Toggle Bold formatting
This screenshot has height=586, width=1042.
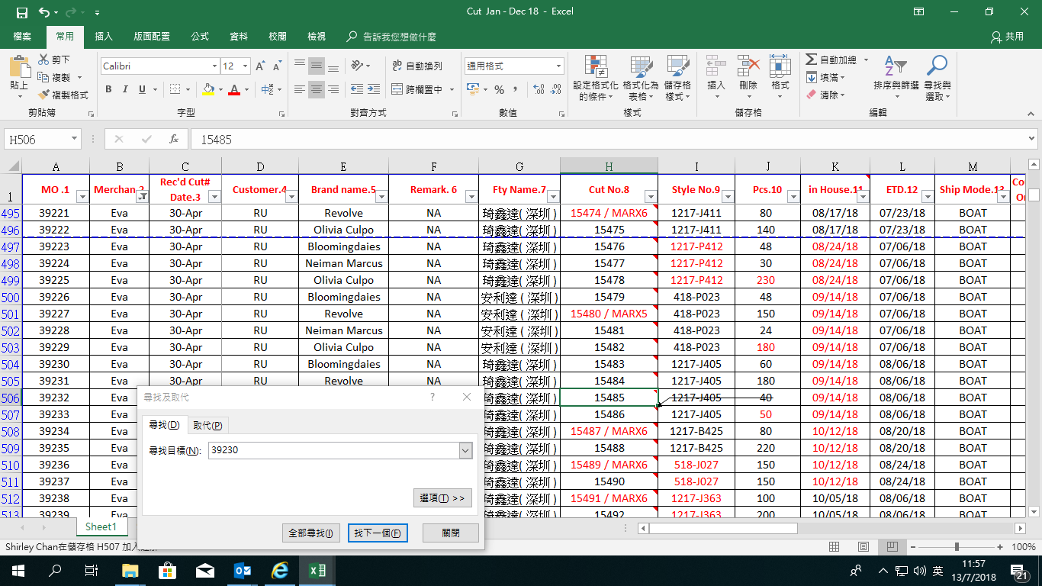click(108, 89)
